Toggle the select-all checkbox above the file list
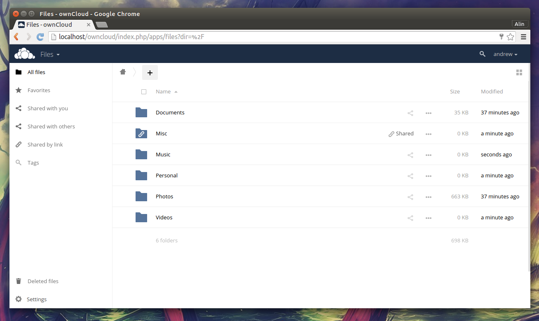 tap(144, 91)
